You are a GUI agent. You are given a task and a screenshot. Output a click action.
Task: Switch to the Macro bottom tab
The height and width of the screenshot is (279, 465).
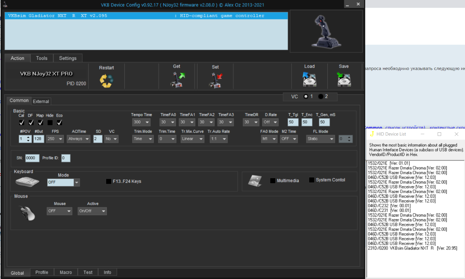click(x=66, y=272)
